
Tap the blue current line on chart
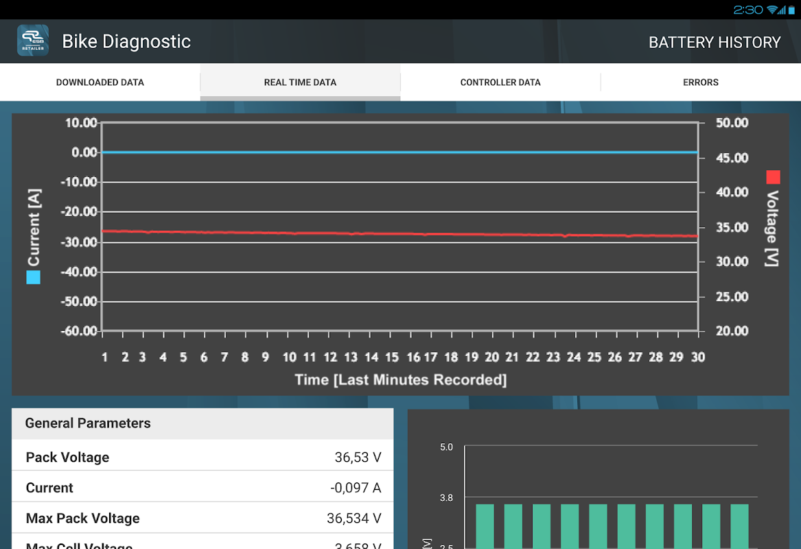(x=398, y=152)
